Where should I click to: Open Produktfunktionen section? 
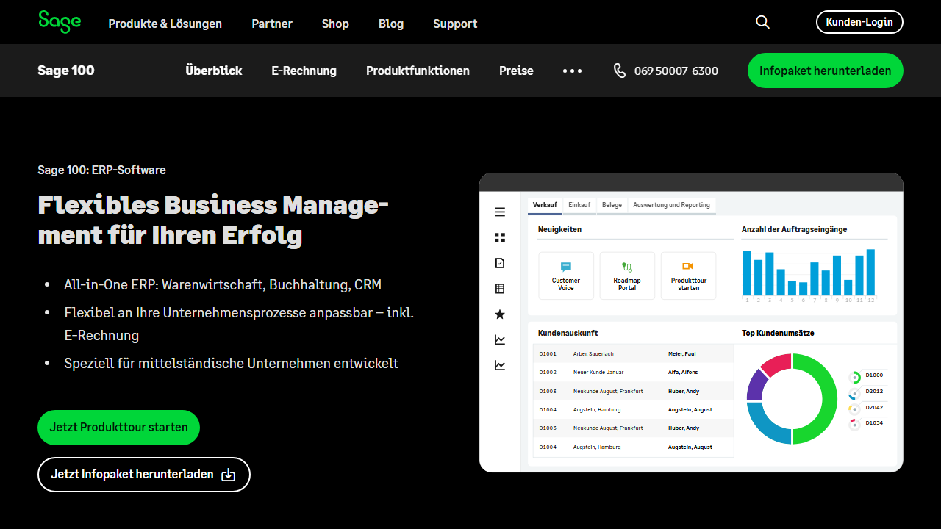(x=418, y=71)
